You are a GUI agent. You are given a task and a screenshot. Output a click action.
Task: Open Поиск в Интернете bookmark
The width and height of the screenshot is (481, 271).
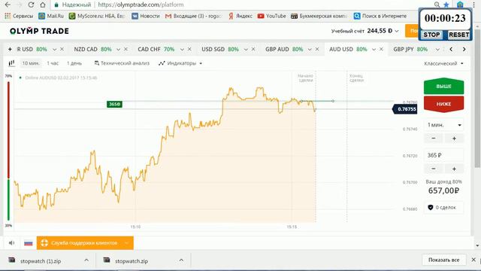[380, 16]
